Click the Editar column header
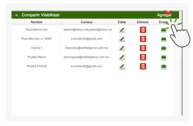This screenshot has height=126, width=193. (x=122, y=22)
